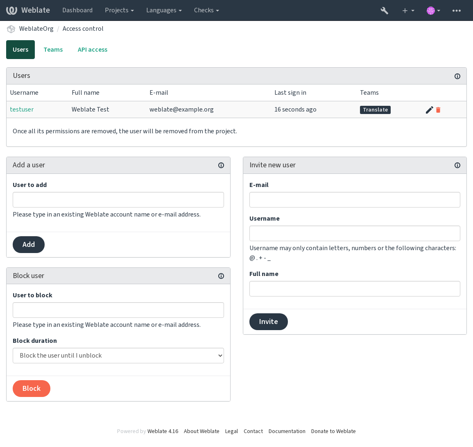This screenshot has height=447, width=473.
Task: Click the Teams column header
Action: pos(369,93)
